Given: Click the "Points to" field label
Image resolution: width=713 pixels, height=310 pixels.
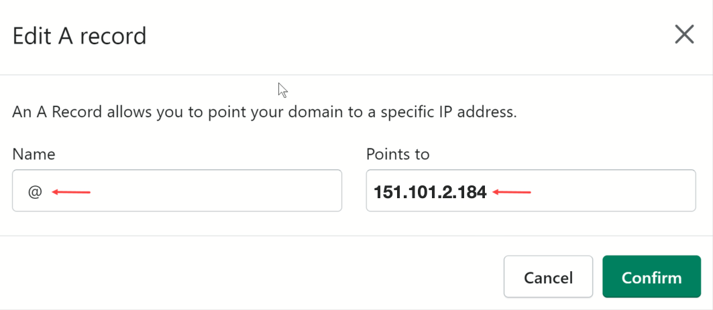Looking at the screenshot, I should pos(398,154).
